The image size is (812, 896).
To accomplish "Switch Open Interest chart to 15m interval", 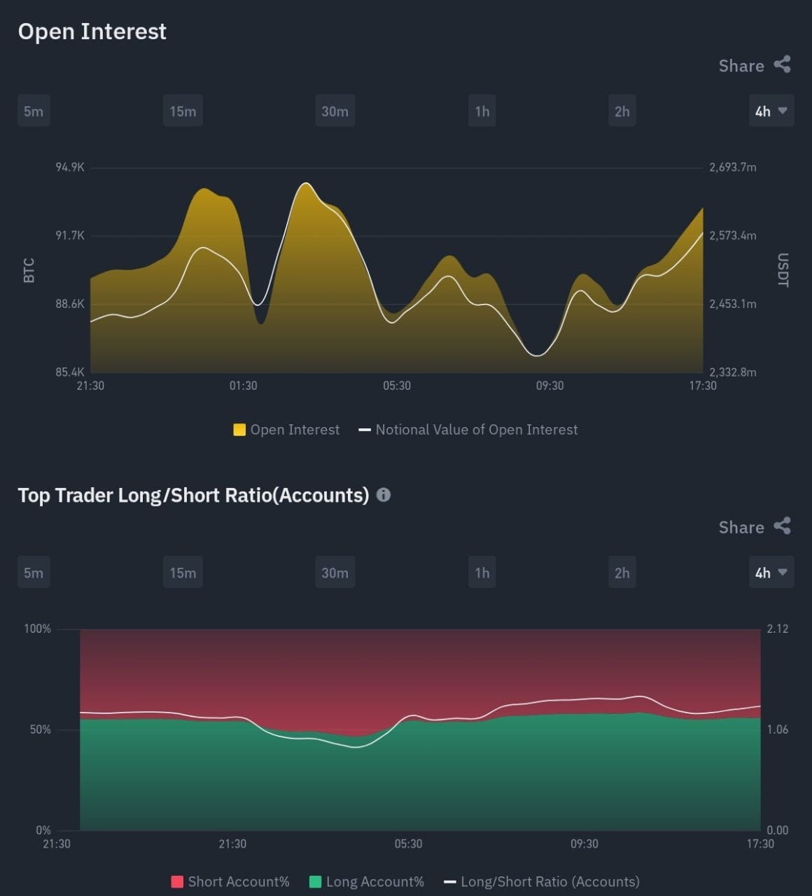I will (x=182, y=111).
